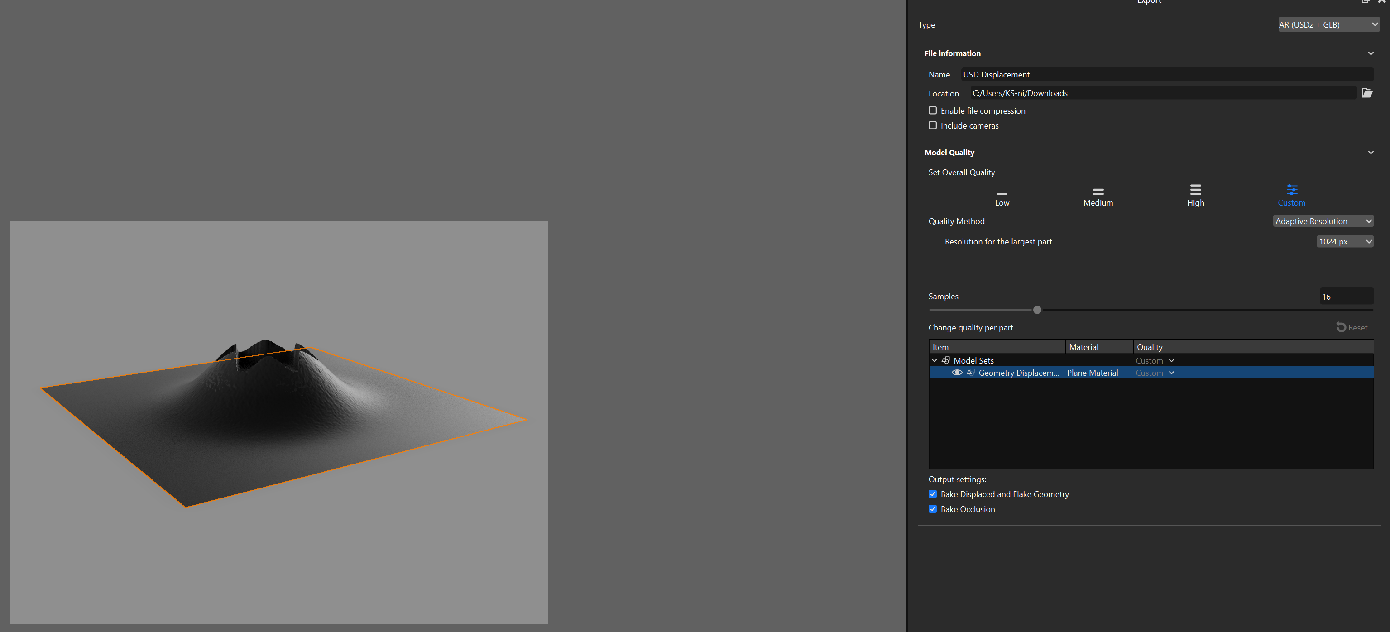1390x632 pixels.
Task: Open the largest part resolution dropdown
Action: [x=1345, y=242]
